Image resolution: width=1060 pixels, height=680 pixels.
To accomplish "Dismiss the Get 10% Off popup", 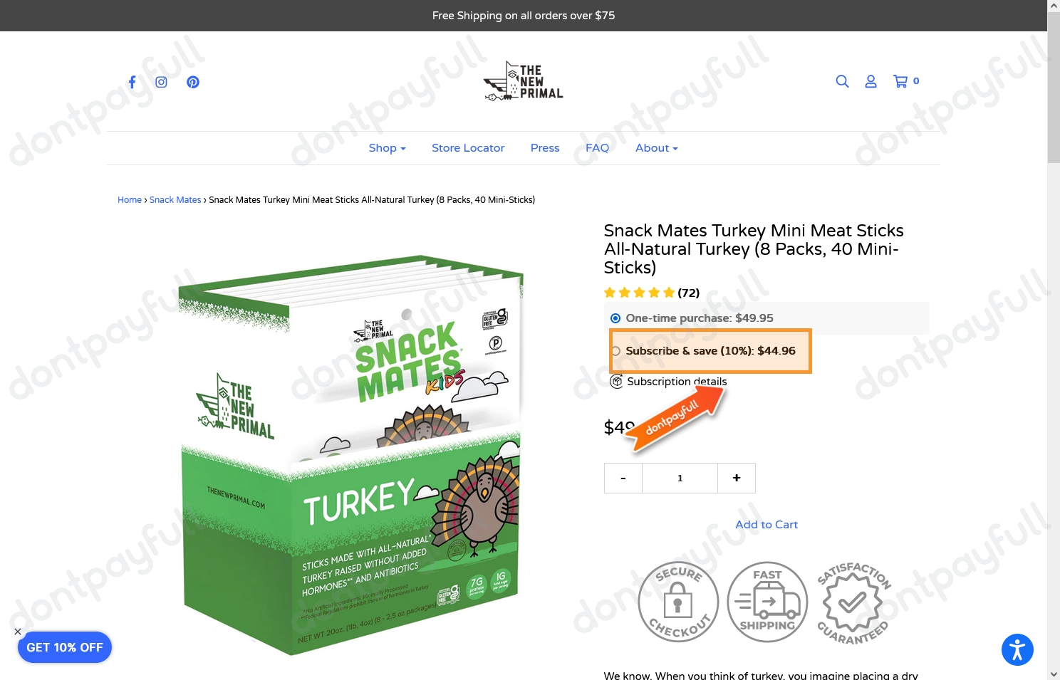I will pos(18,632).
